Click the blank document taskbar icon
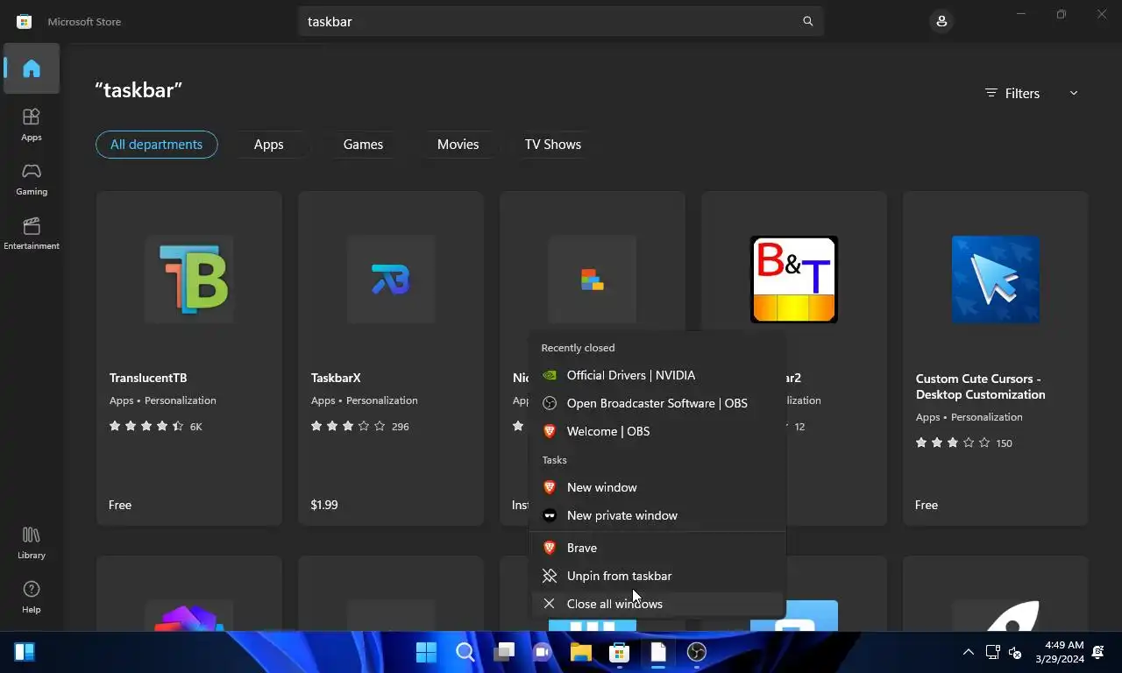 658,652
